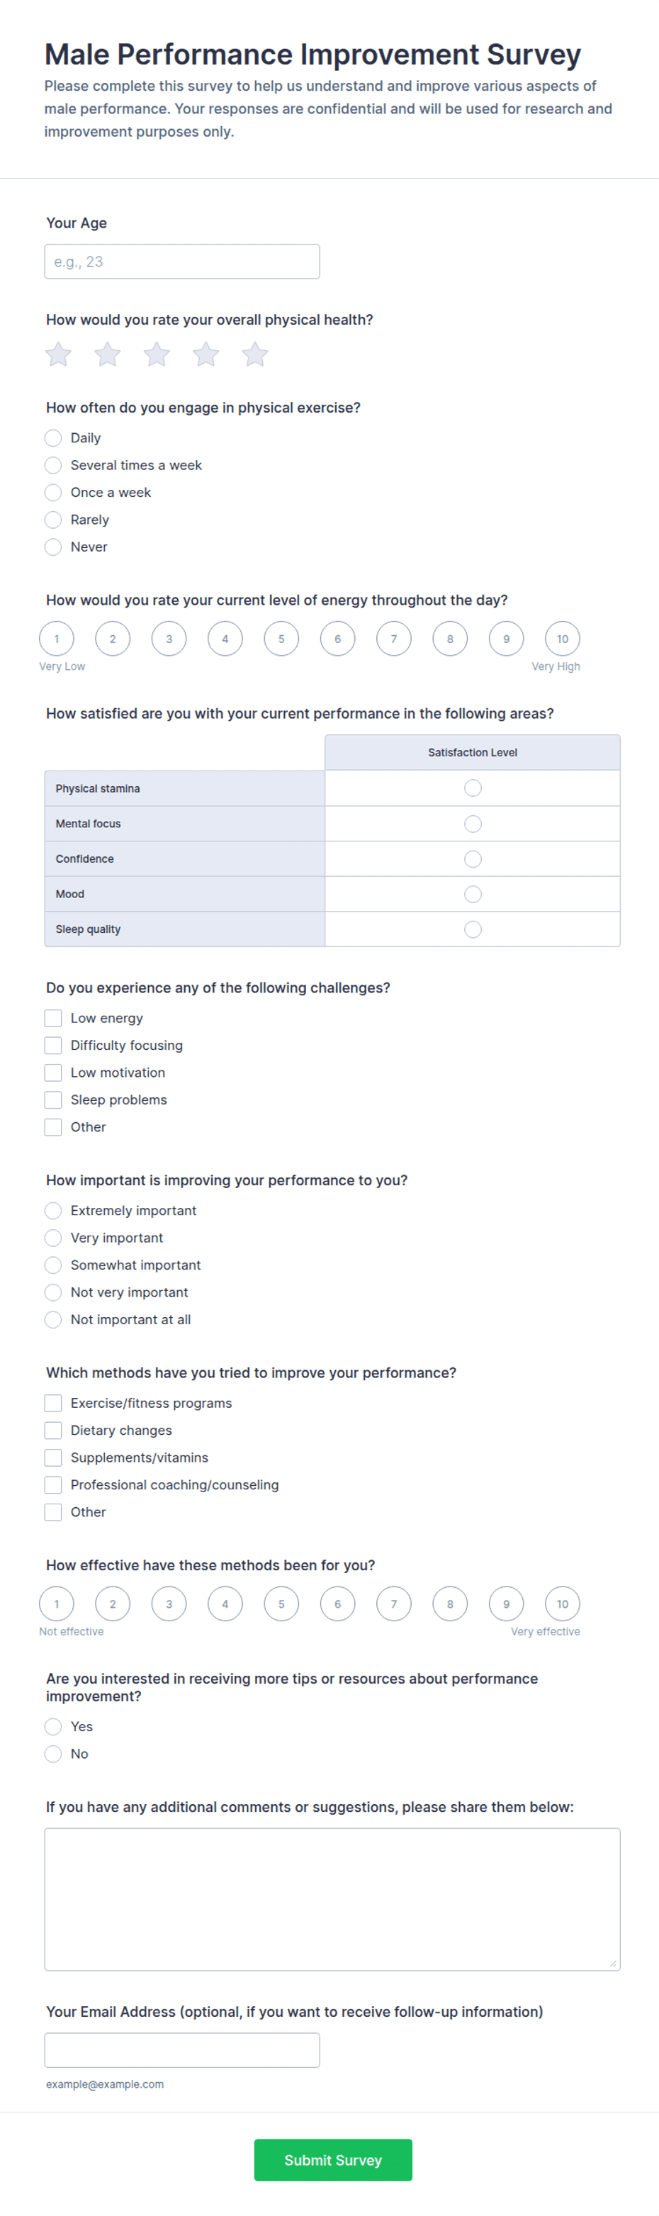Screen dimensions: 659x2216
Task: Pick energy level 1 Very Low
Action: pyautogui.click(x=57, y=639)
